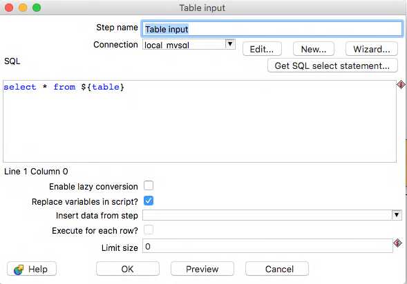Click the variable icon beside Limit size

coord(397,243)
